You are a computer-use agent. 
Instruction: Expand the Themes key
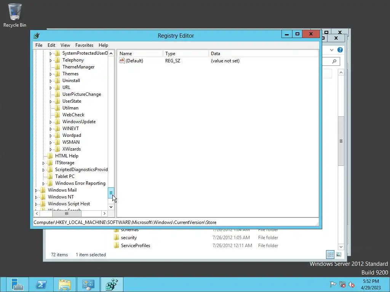pos(51,74)
